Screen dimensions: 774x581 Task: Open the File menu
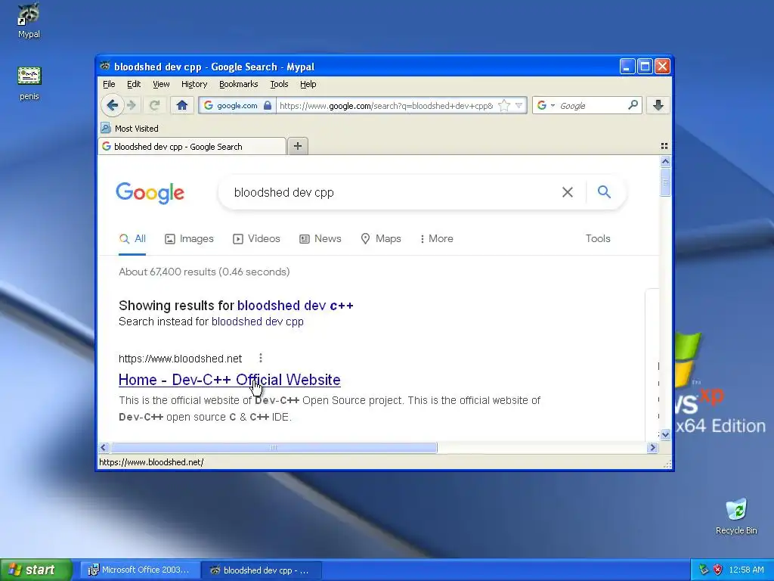click(109, 84)
